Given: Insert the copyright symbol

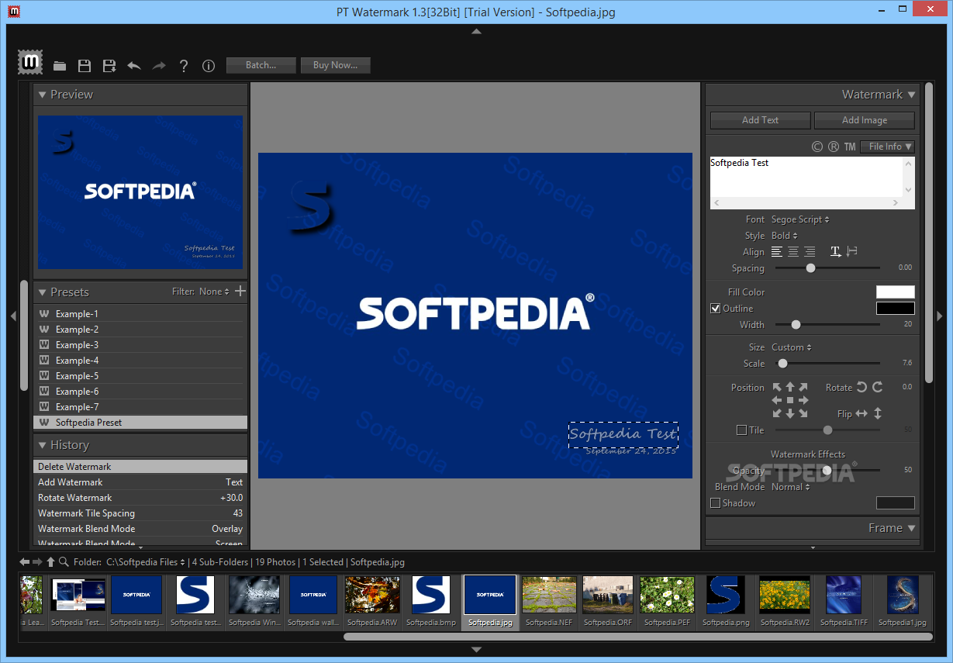Looking at the screenshot, I should point(817,147).
